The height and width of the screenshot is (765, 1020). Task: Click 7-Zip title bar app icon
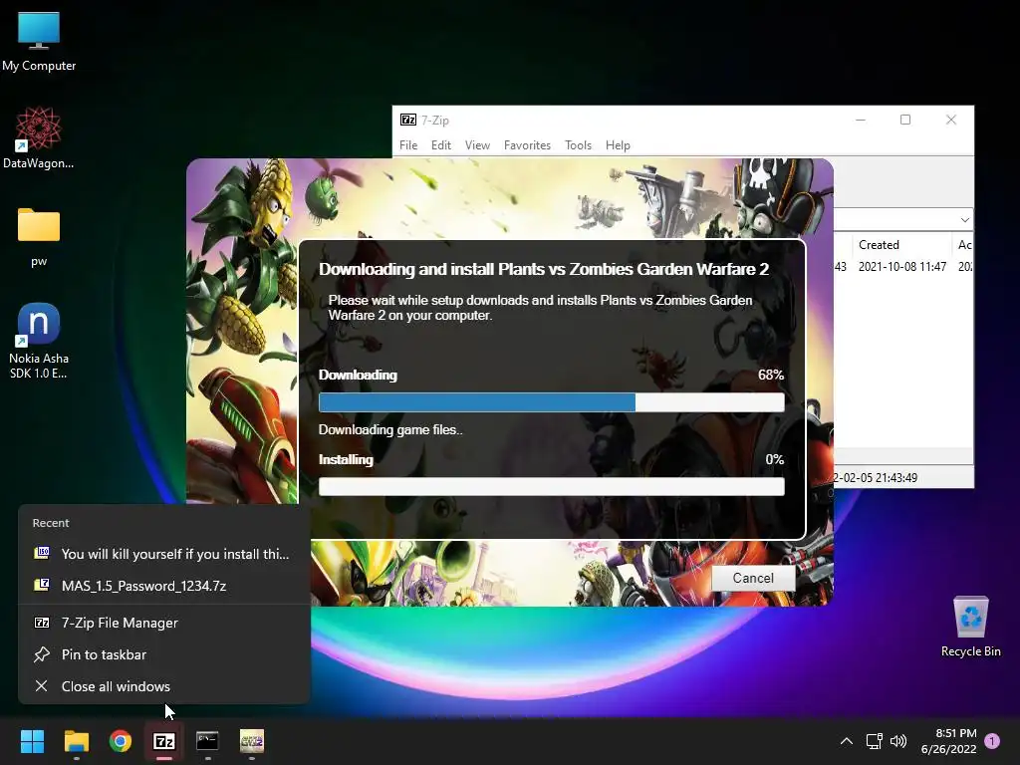click(x=407, y=120)
